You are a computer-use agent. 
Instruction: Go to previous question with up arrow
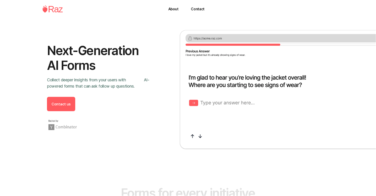point(192,136)
